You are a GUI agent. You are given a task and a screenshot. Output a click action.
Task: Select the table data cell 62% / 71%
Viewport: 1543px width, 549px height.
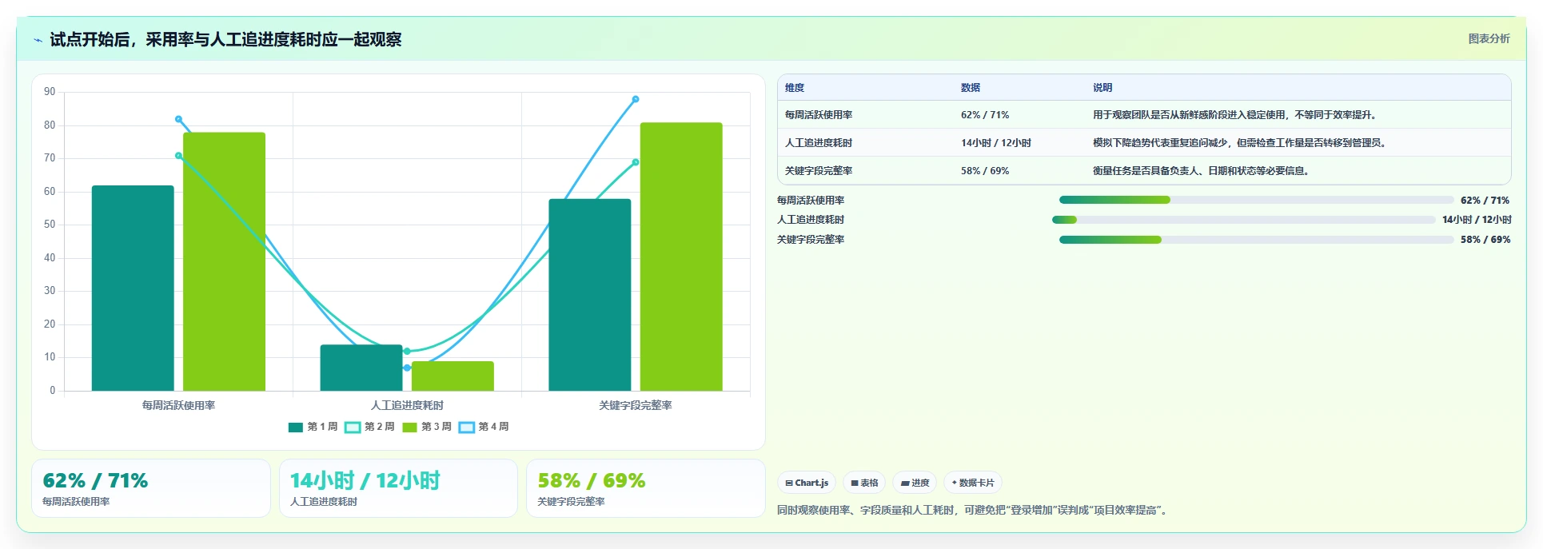point(985,115)
